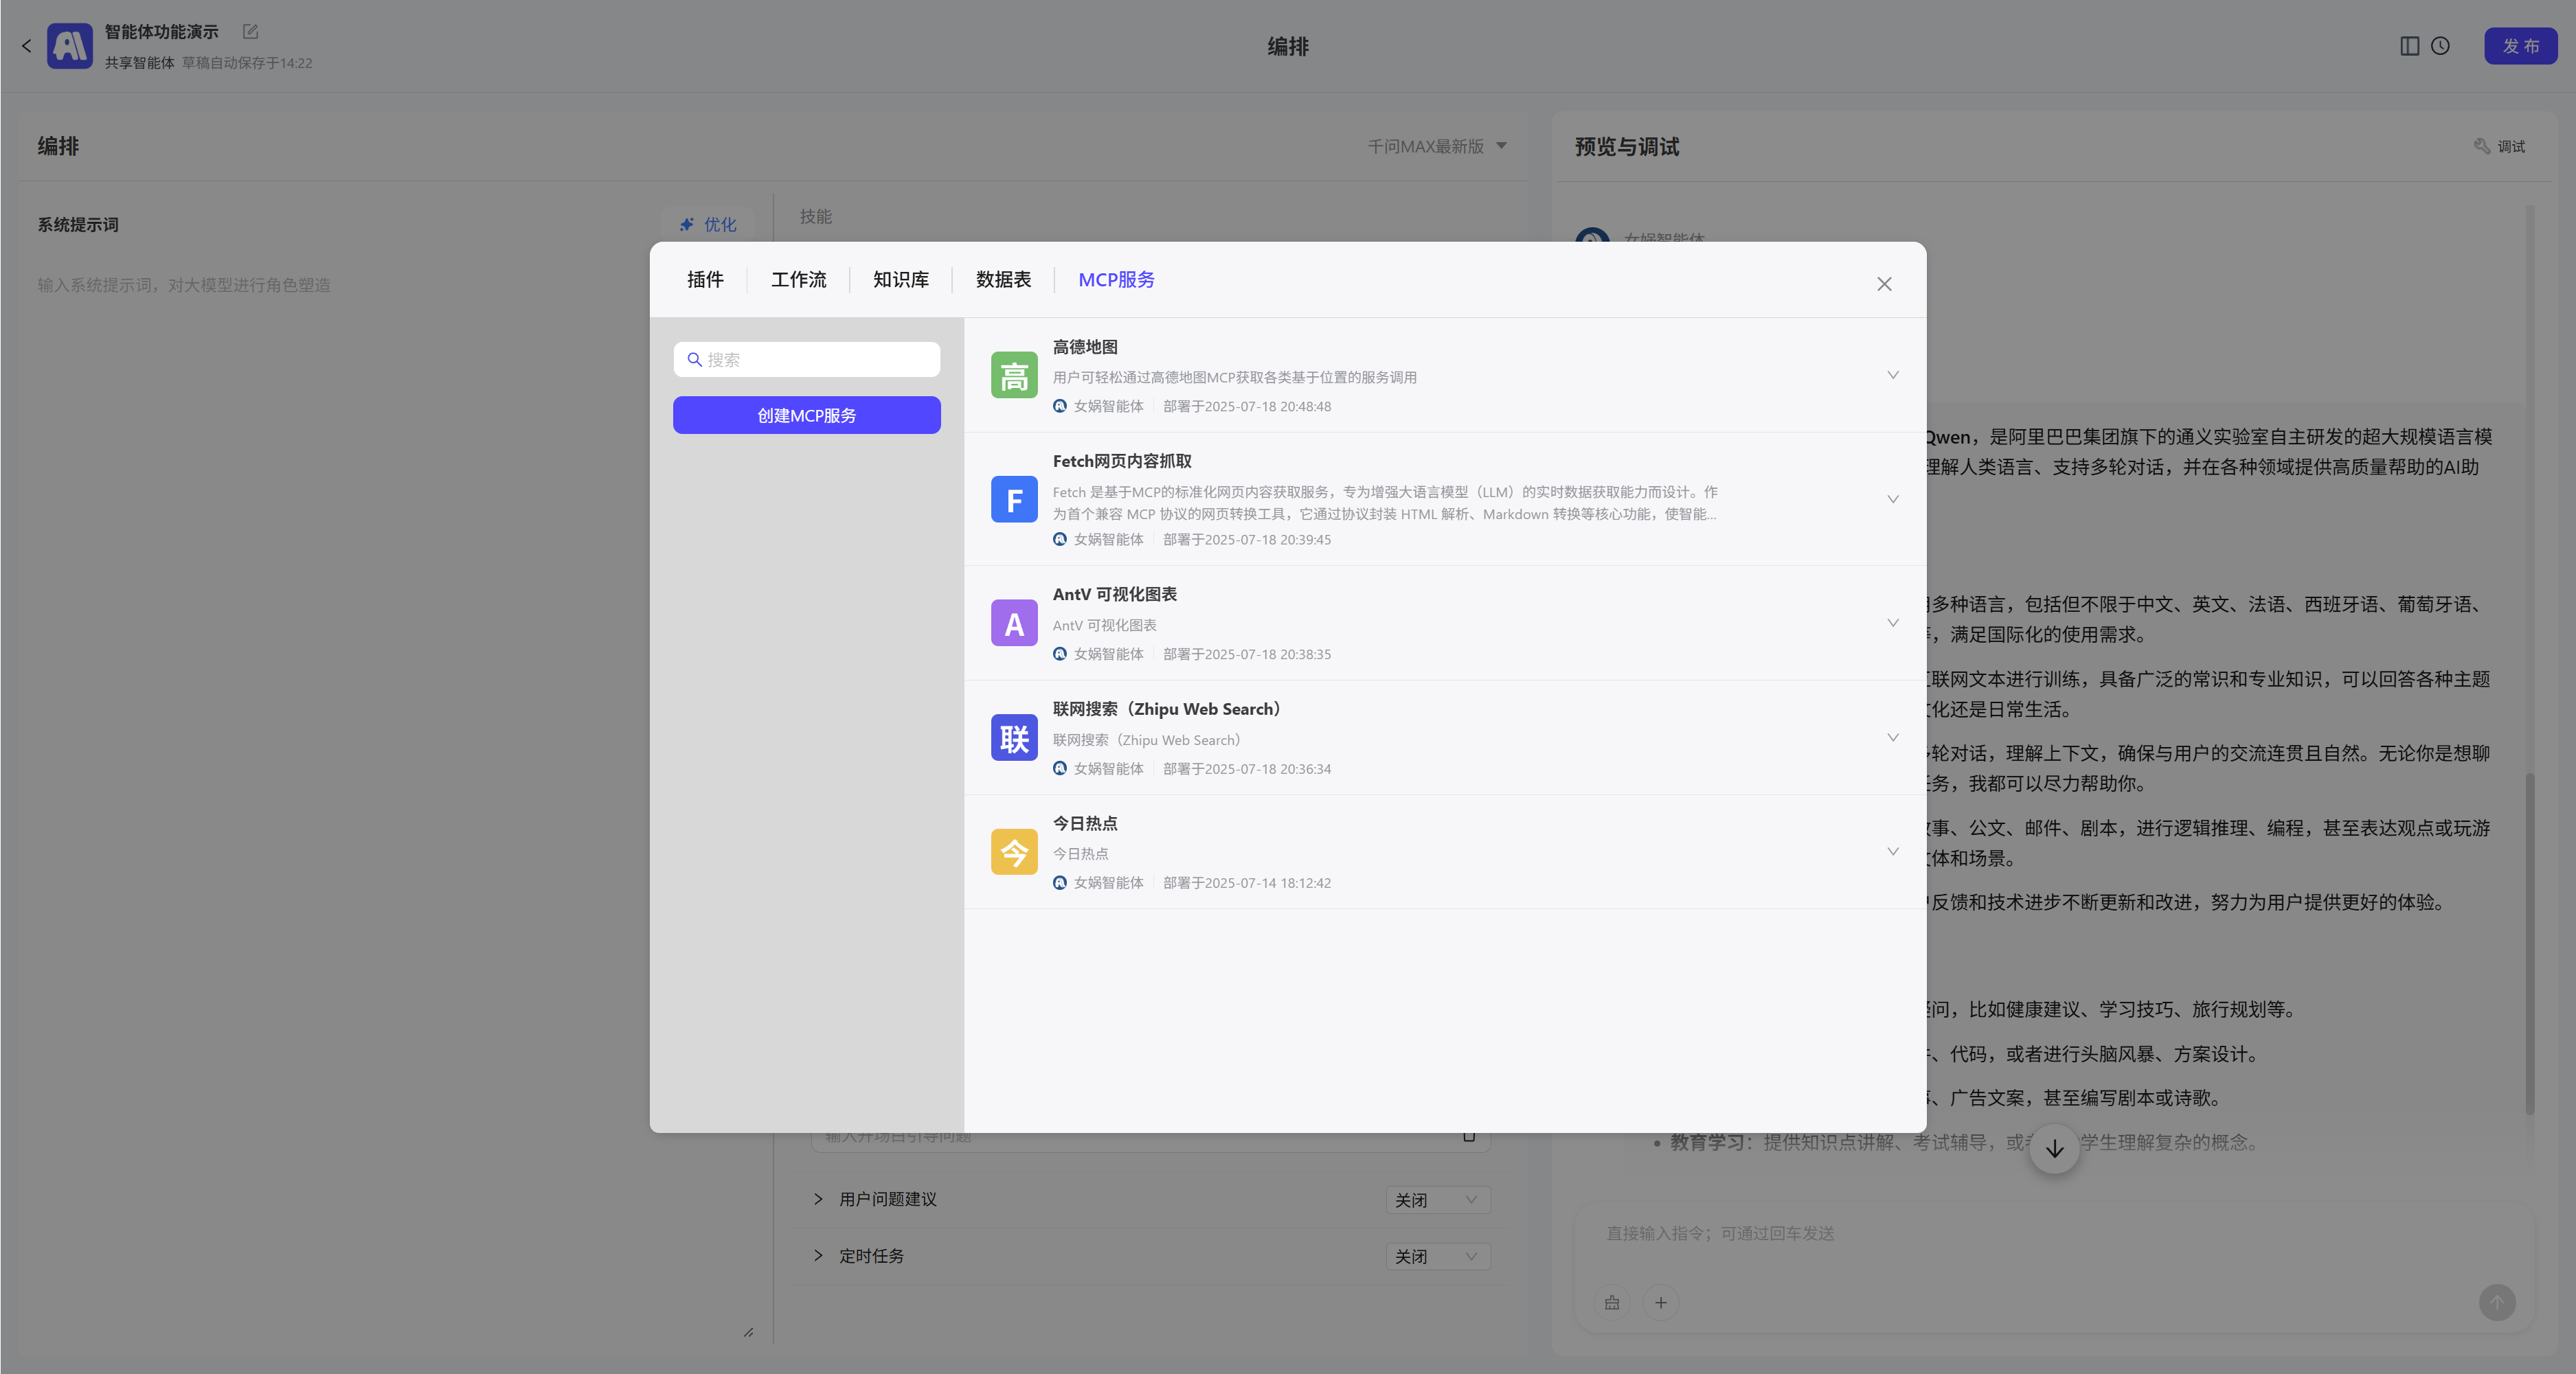Click the AntV purple A icon
2576x1374 pixels.
coord(1013,623)
